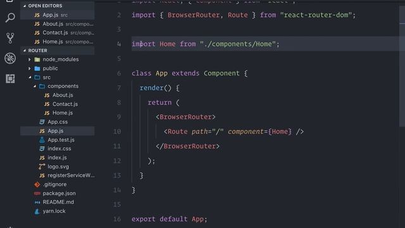Screen dimensions: 405x228
Task: Open App.css in the file tree
Action: [58, 122]
